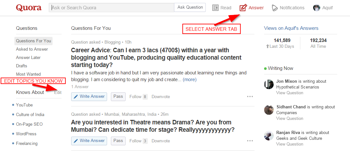Open the Aquif profile menu
The width and height of the screenshot is (350, 151).
coord(328,8)
